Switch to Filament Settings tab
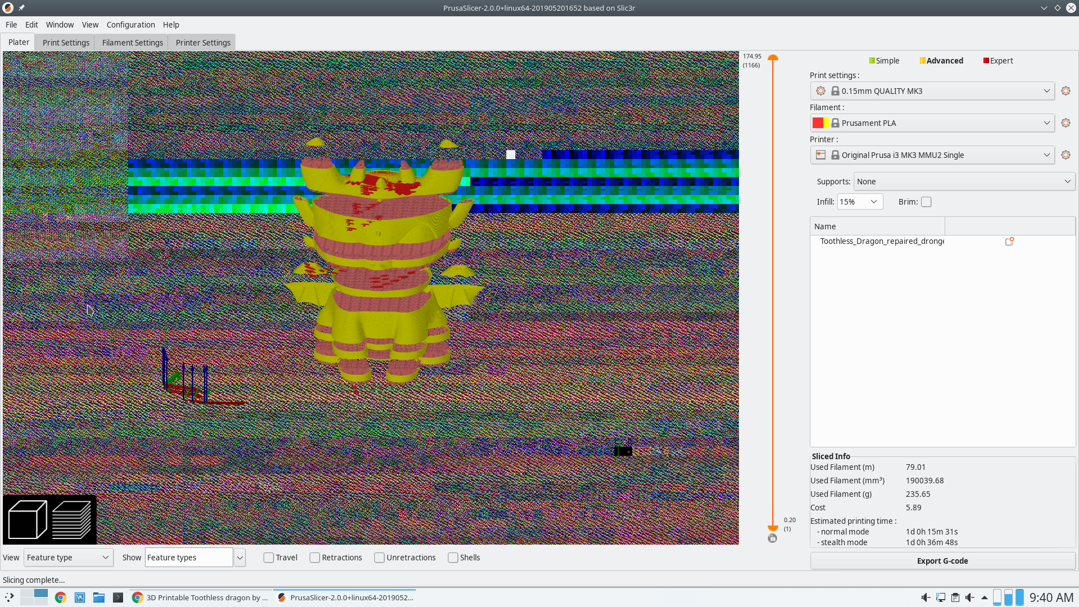 pos(133,43)
